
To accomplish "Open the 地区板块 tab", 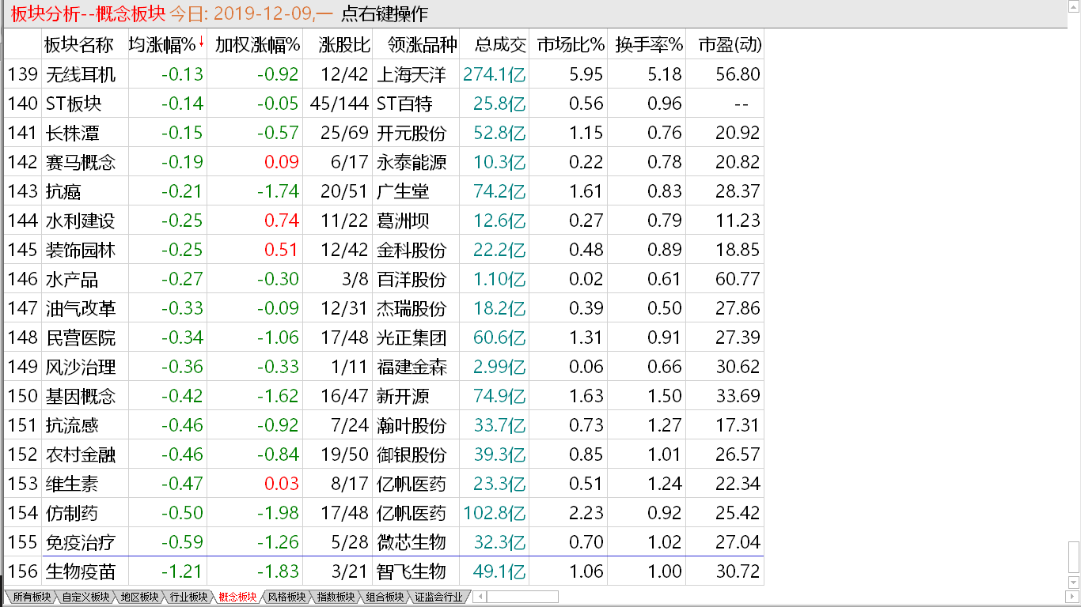I will pos(139,597).
